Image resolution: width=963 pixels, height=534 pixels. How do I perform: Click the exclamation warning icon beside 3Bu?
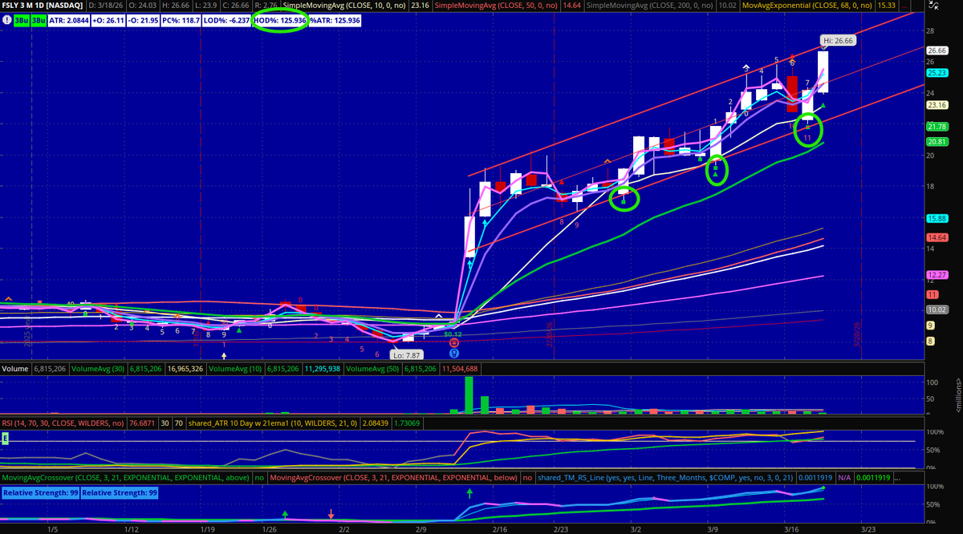coord(6,19)
